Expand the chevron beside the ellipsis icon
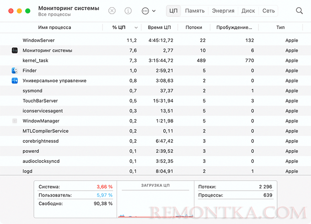The width and height of the screenshot is (311, 224). [154, 11]
